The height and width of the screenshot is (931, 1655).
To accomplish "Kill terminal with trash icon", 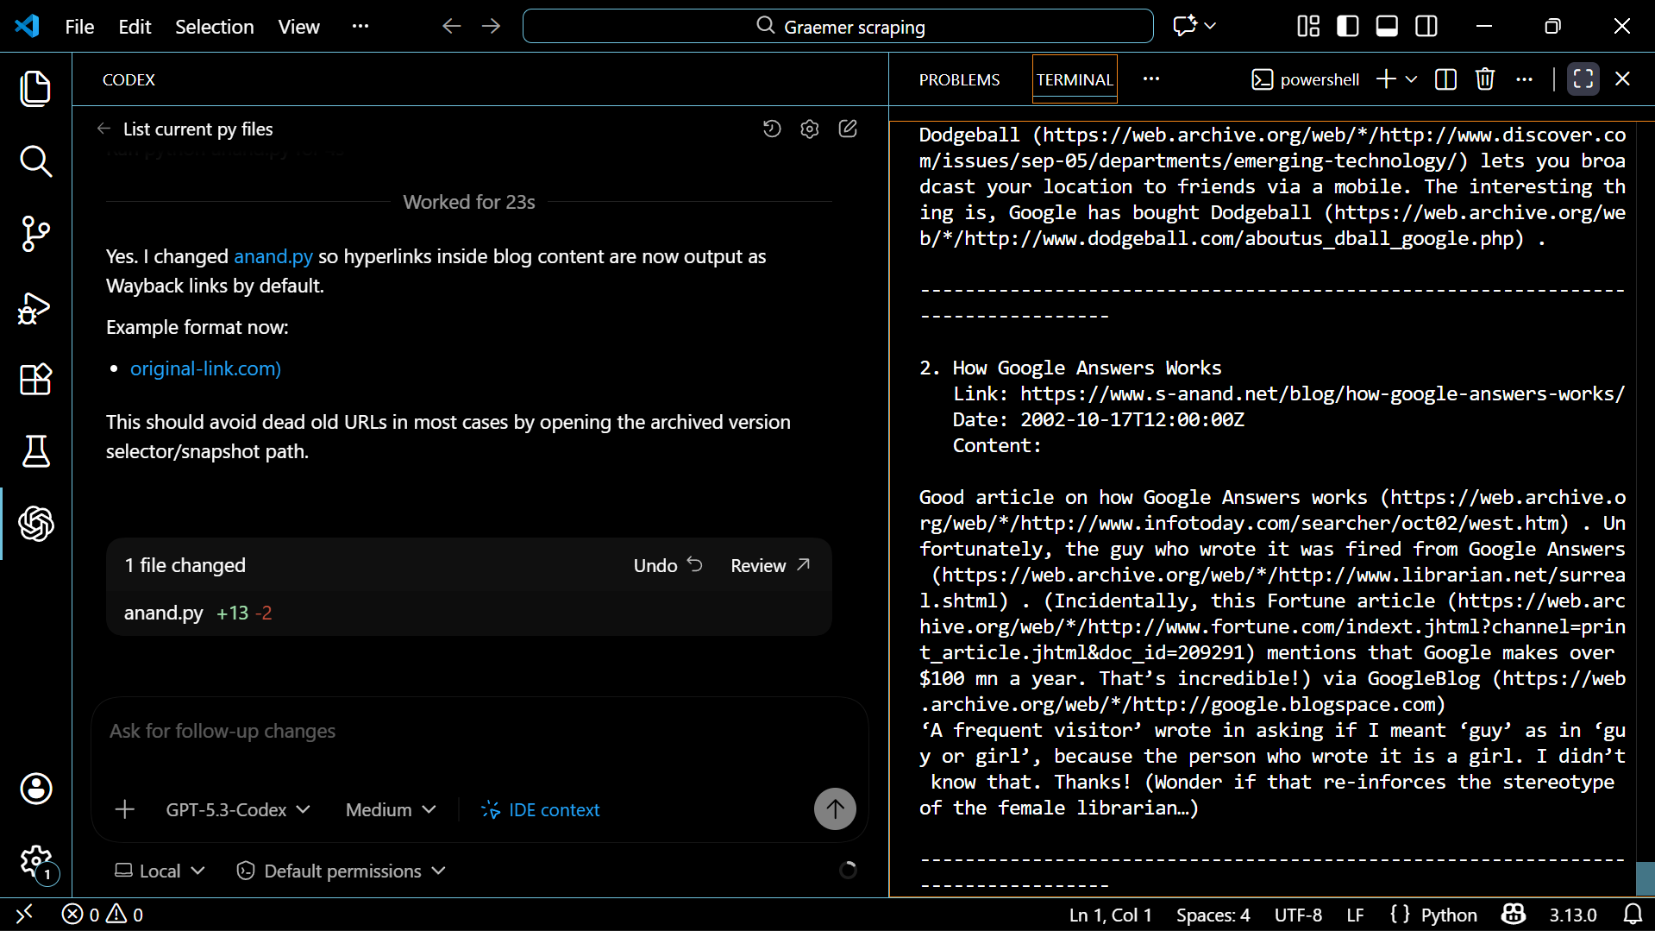I will coord(1484,79).
